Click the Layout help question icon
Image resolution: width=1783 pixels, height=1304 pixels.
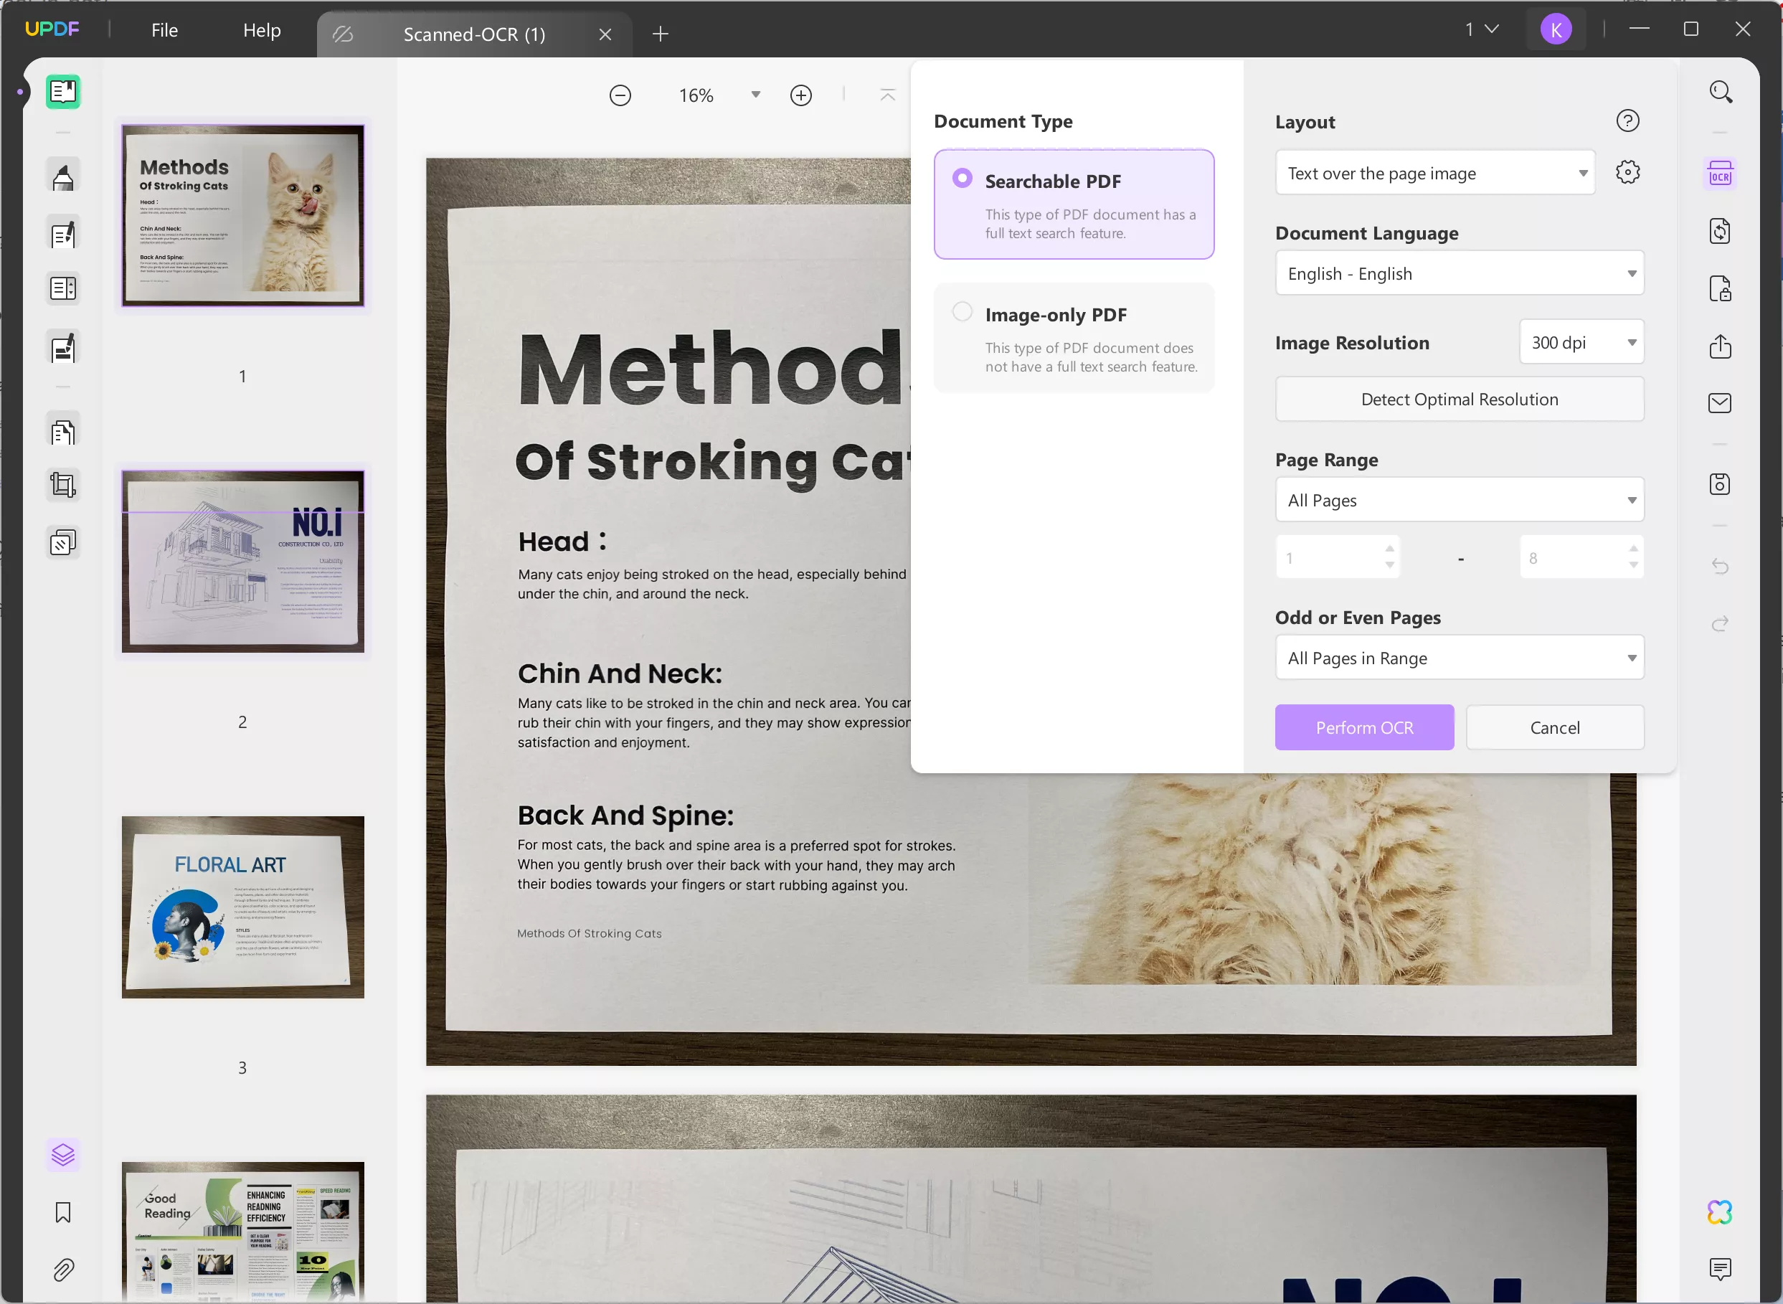[x=1627, y=121]
